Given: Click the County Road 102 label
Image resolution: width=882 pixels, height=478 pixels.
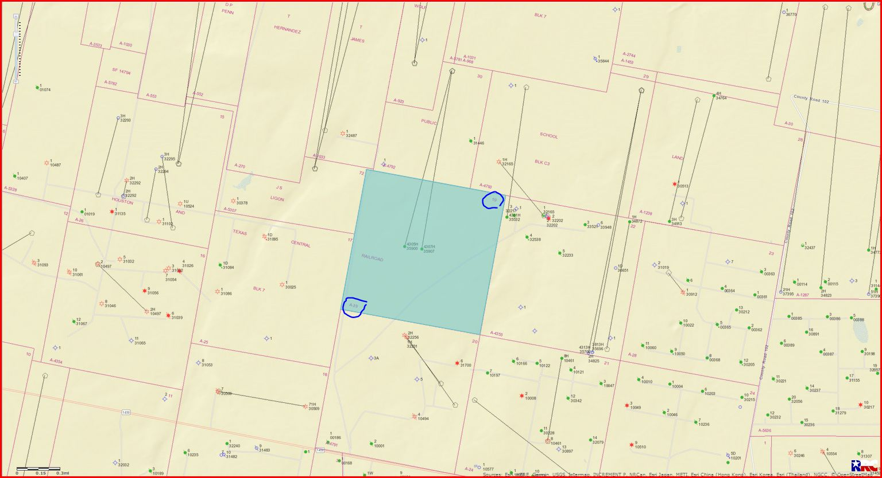Looking at the screenshot, I should (x=810, y=98).
